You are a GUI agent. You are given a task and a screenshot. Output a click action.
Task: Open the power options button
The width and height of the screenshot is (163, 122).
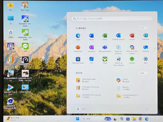(x=147, y=109)
